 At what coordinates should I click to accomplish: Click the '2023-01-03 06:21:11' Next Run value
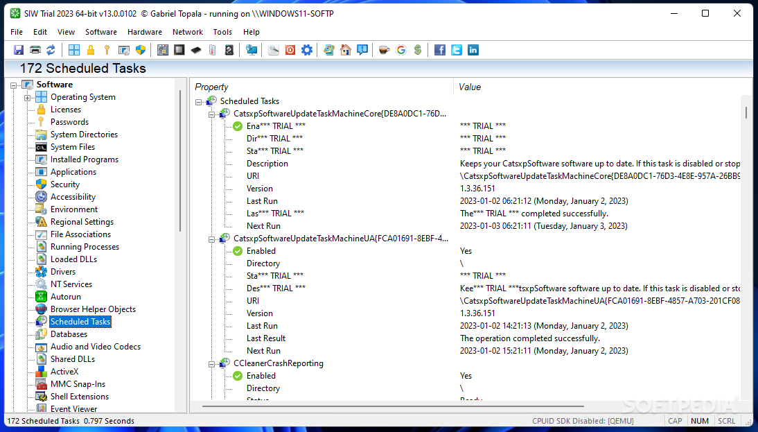coord(544,226)
